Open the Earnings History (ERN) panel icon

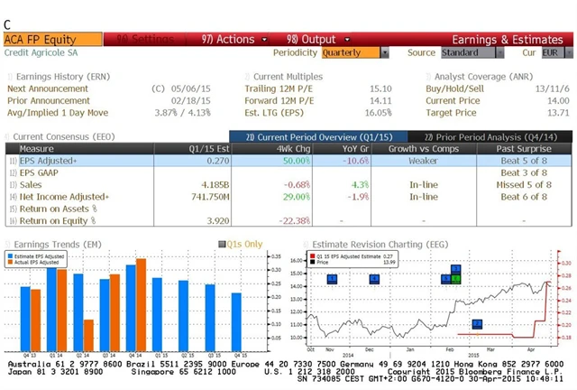click(x=9, y=77)
